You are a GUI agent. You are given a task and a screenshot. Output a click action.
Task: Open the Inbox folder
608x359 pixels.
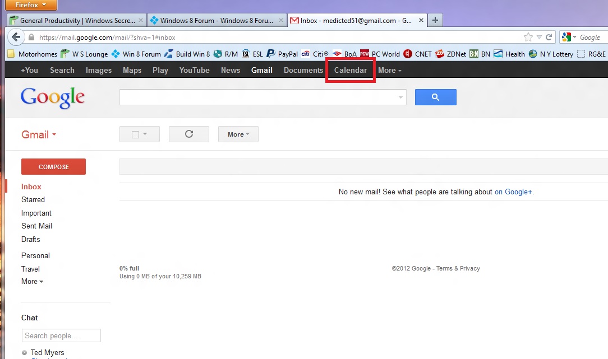click(x=31, y=187)
